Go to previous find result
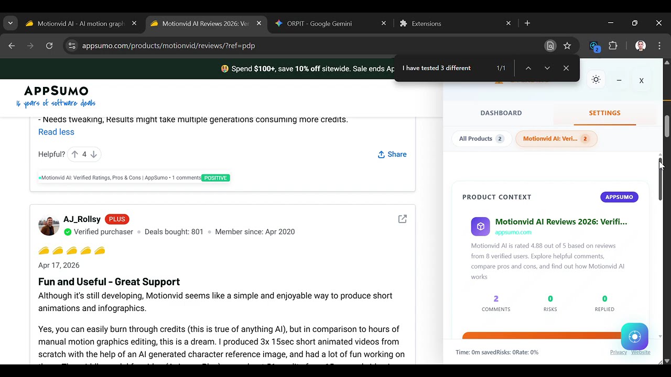This screenshot has width=671, height=377. pyautogui.click(x=528, y=68)
